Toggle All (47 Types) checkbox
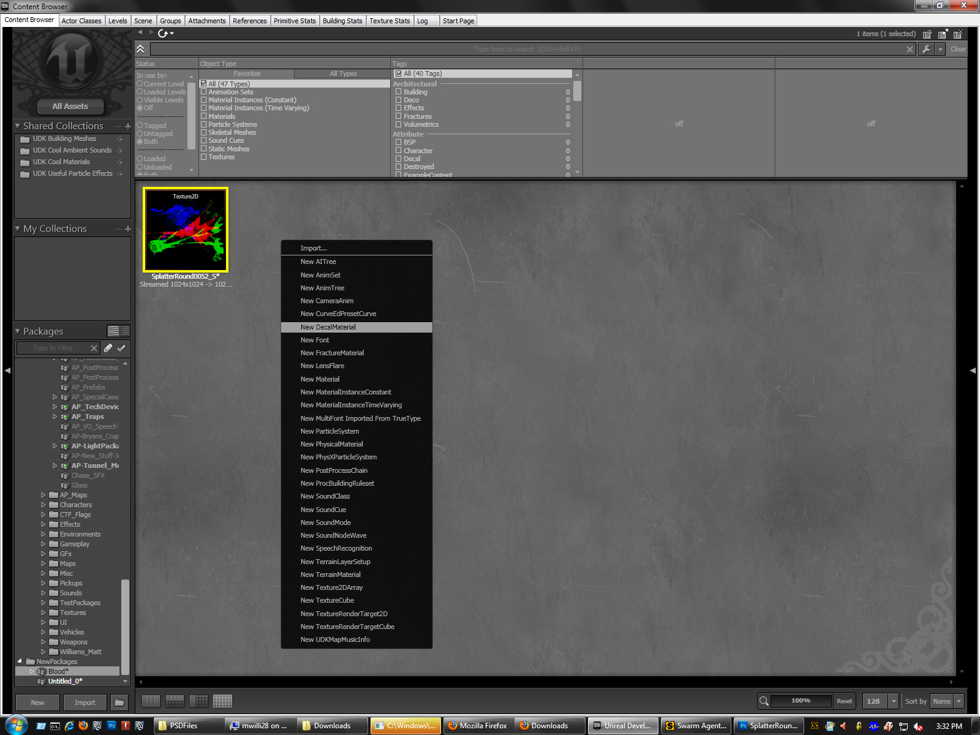This screenshot has height=735, width=980. point(204,84)
